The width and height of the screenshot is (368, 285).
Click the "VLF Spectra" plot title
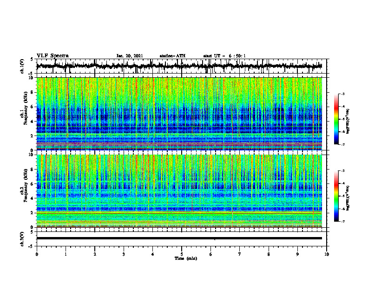click(53, 56)
